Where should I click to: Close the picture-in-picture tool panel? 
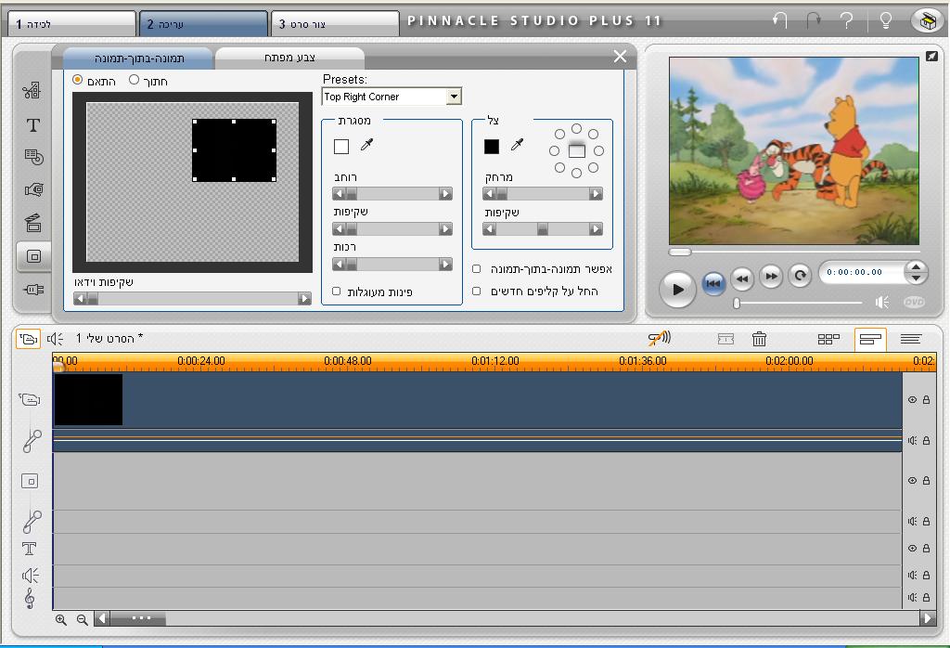click(x=620, y=57)
